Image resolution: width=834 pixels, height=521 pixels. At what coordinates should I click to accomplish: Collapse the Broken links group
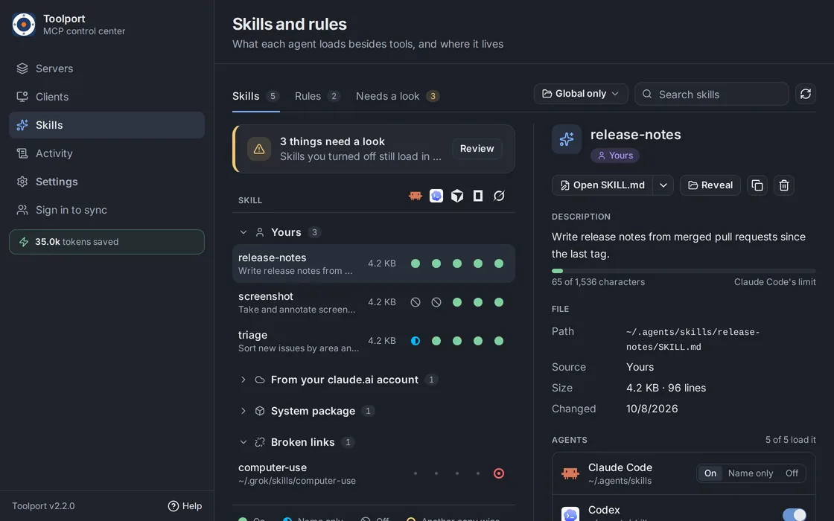[x=243, y=442]
